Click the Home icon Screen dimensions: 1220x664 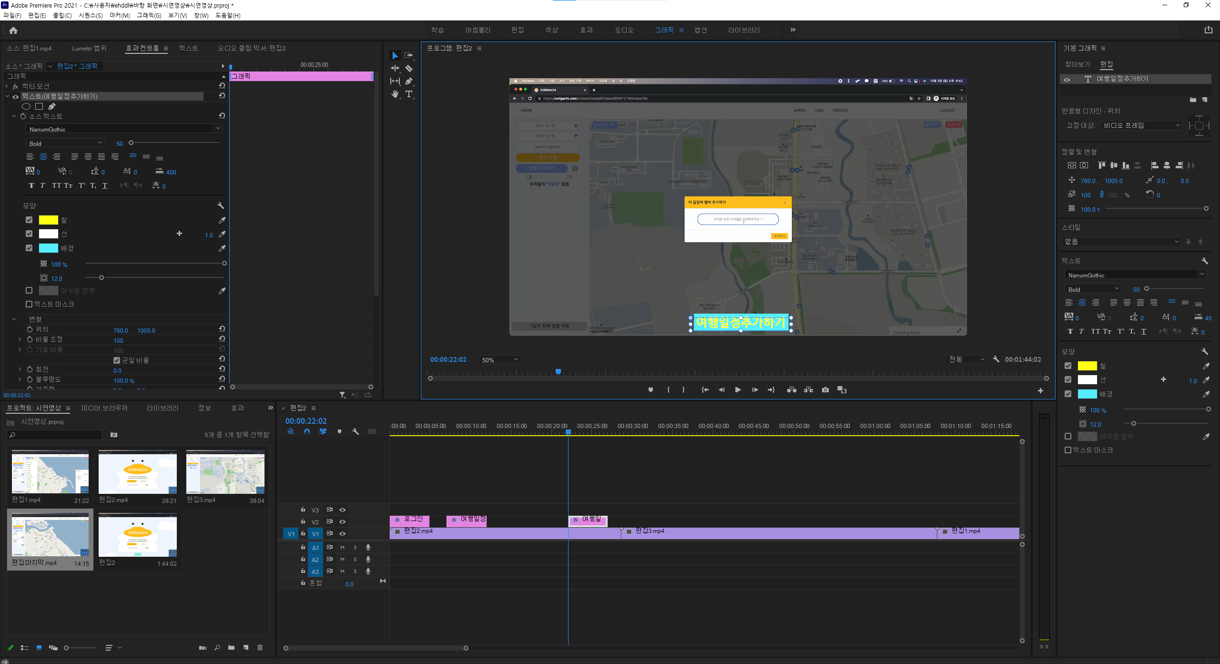(x=13, y=31)
